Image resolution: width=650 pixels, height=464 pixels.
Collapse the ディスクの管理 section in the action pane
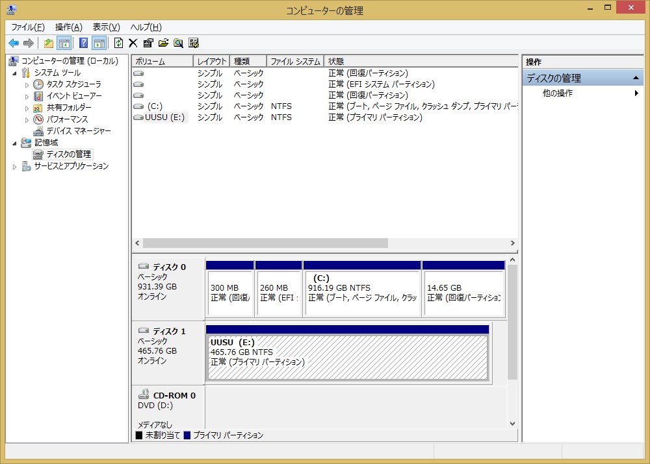click(x=636, y=78)
